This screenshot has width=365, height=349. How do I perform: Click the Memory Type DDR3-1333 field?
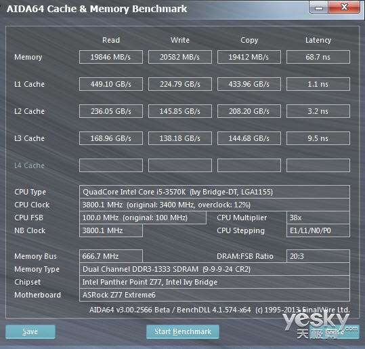(x=215, y=269)
